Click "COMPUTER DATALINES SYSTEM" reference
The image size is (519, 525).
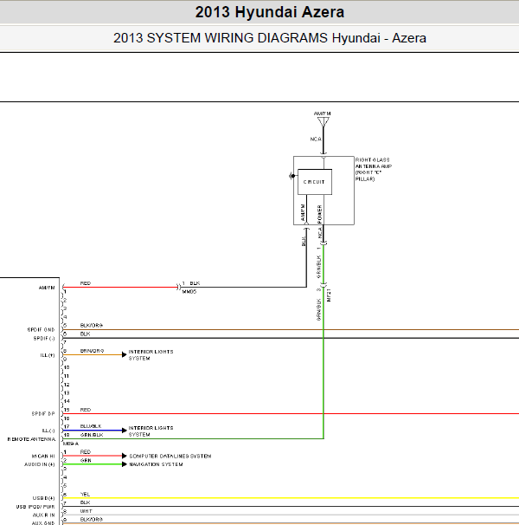point(170,456)
